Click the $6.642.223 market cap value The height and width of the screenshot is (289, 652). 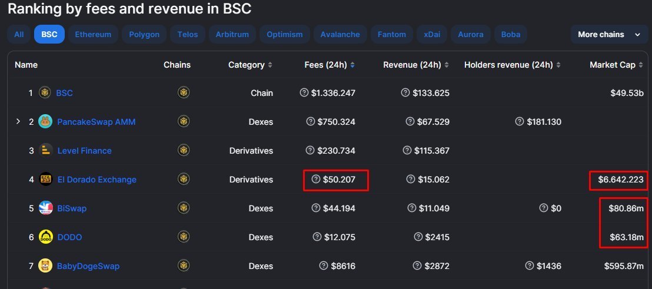click(x=621, y=180)
